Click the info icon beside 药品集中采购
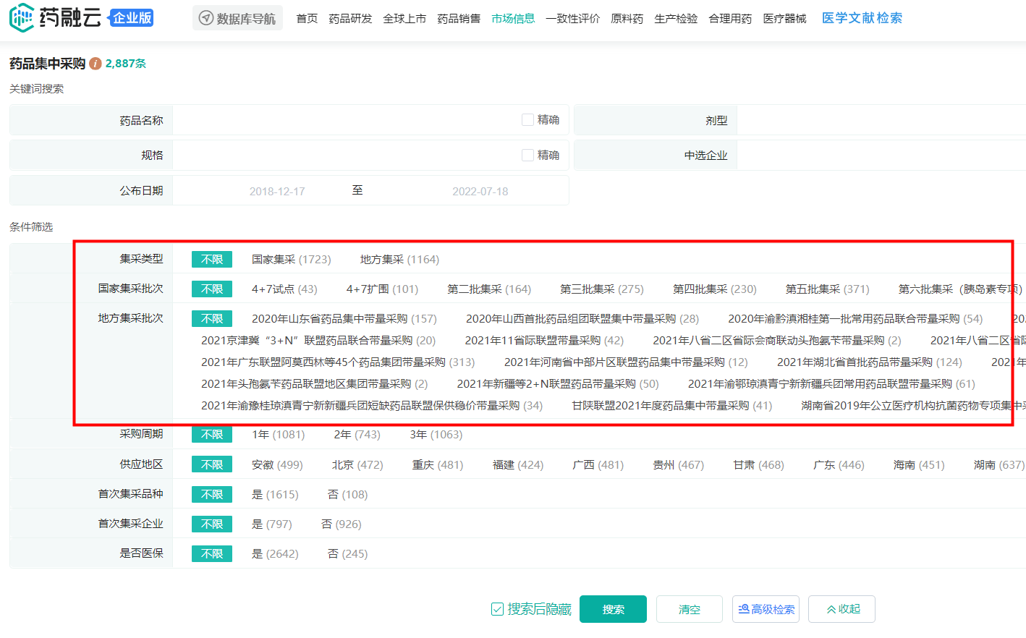The image size is (1026, 638). [x=95, y=64]
